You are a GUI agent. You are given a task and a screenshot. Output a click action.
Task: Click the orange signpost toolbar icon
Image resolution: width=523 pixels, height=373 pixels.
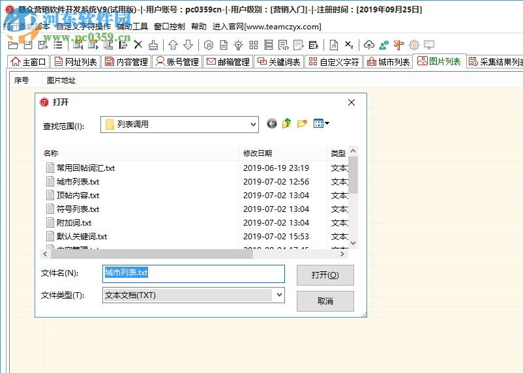click(x=399, y=45)
